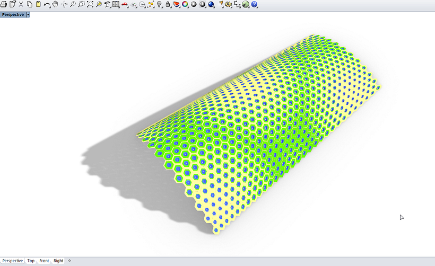Viewport: 435px width, 266px height.
Task: Click the Zoom Selected icon
Action: coord(99,4)
